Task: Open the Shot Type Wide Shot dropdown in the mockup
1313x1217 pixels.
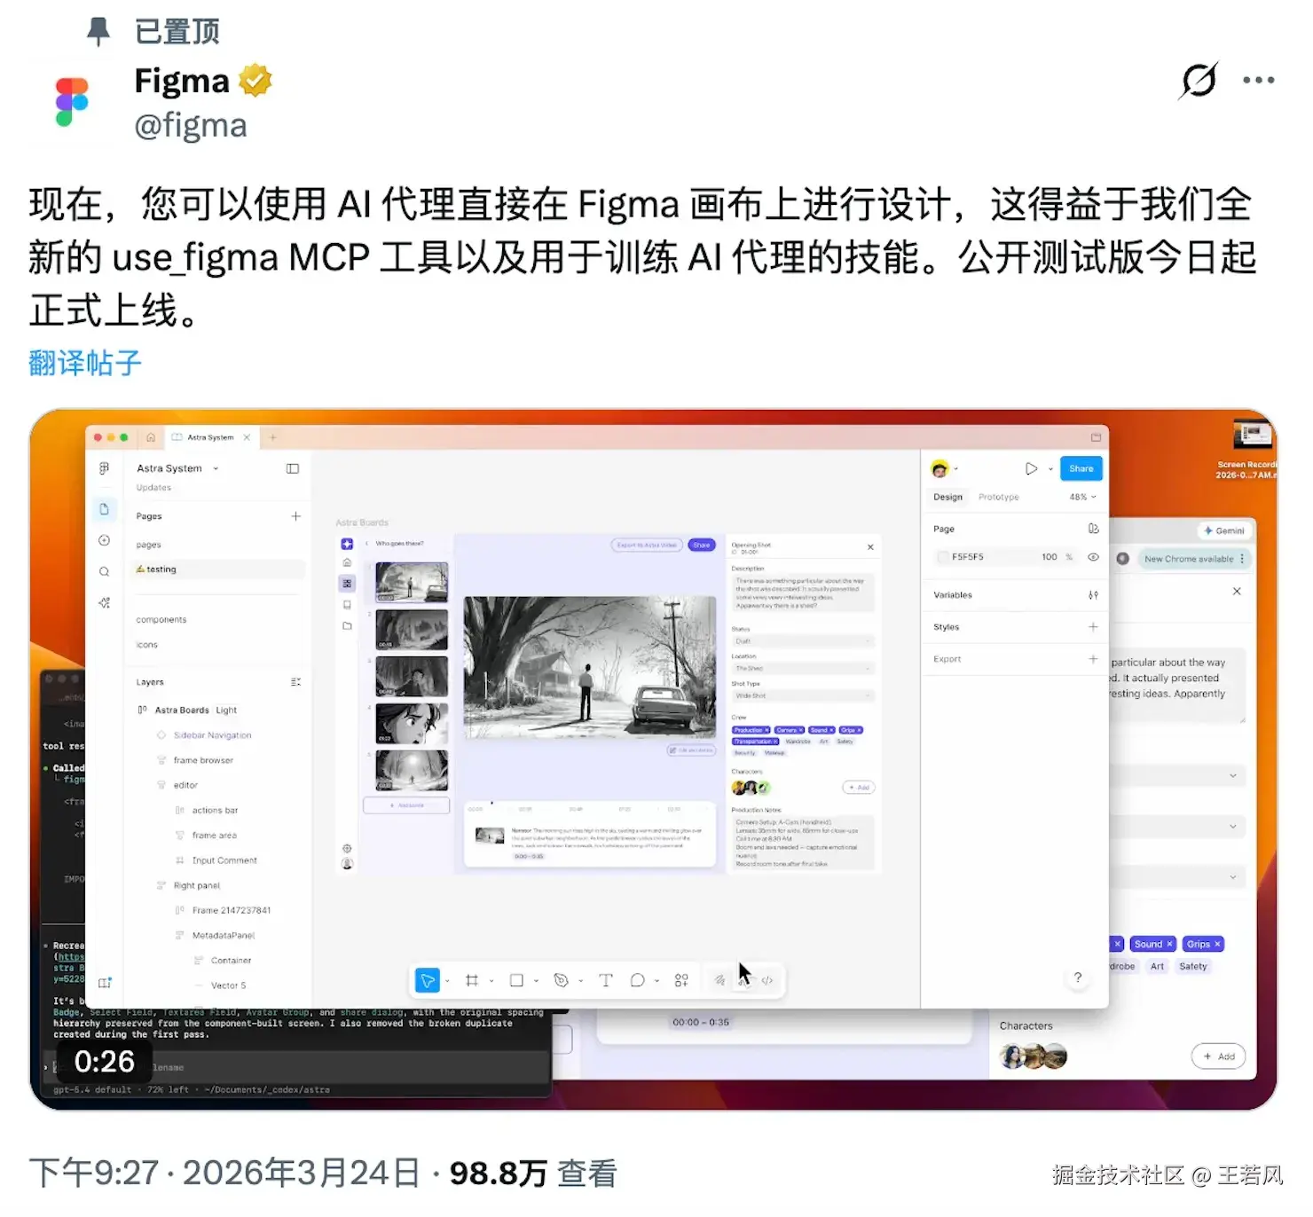Action: (803, 695)
